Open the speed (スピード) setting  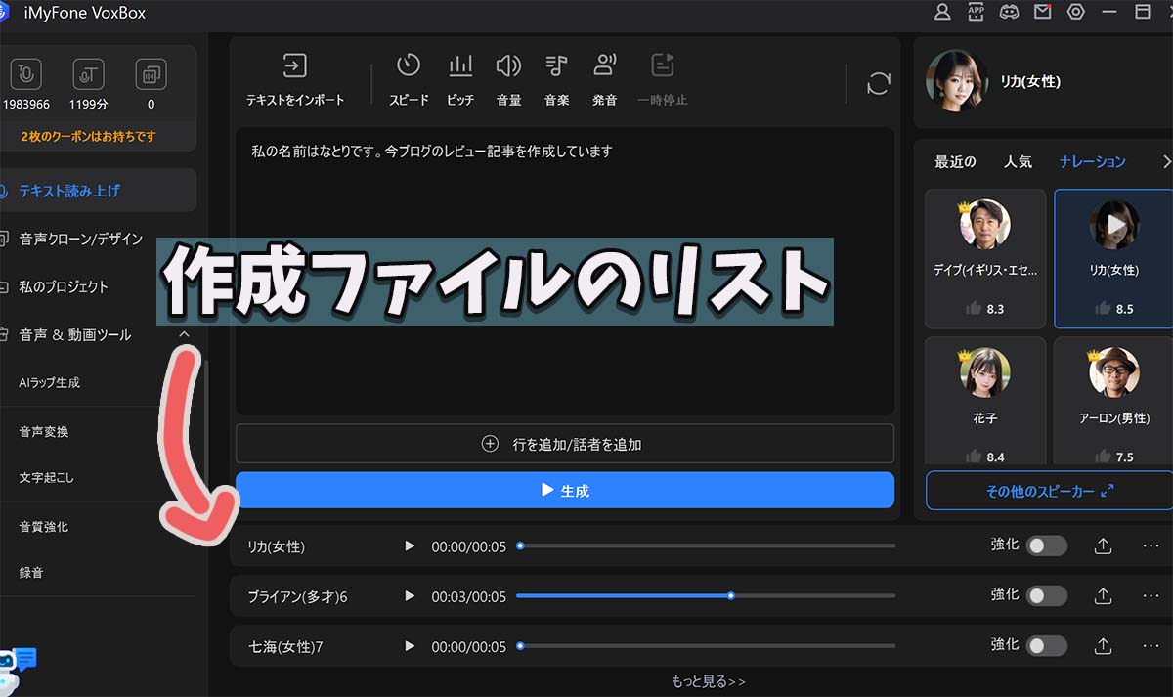click(409, 80)
